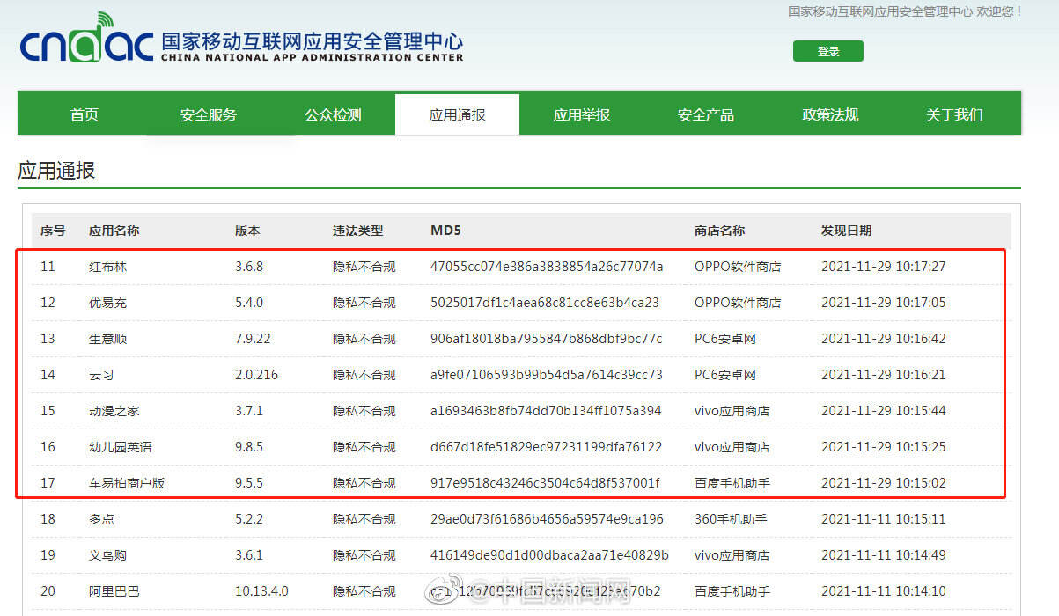Click 隐私不合规 in the 幼儿园英语 row
The image size is (1059, 616).
coord(364,447)
